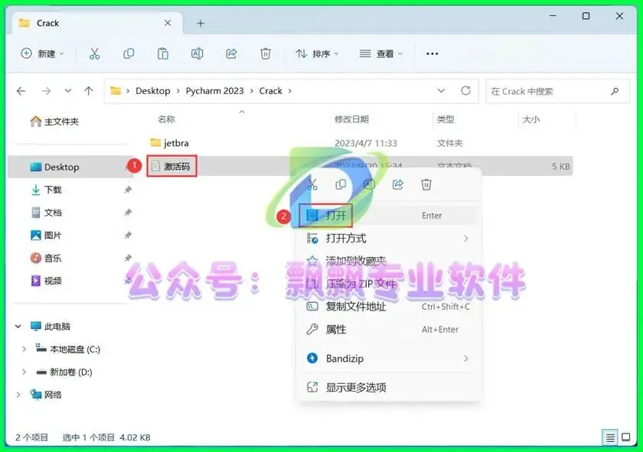Add a new tab with the plus button
The height and width of the screenshot is (452, 643).
(200, 24)
